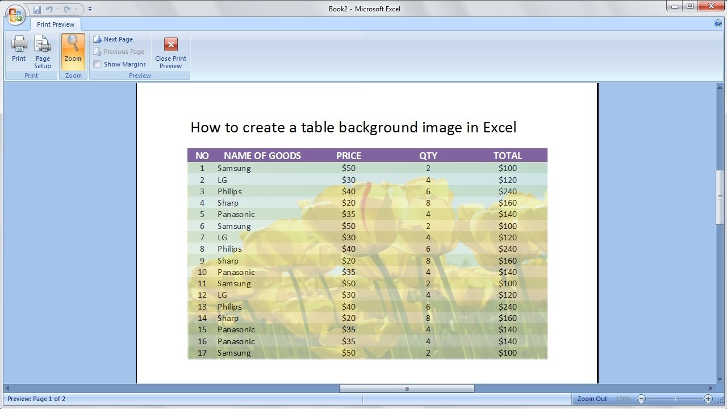Screen dimensions: 727x409
Task: Click 'Preview: Page 1 of 2' status text
Action: 36,399
